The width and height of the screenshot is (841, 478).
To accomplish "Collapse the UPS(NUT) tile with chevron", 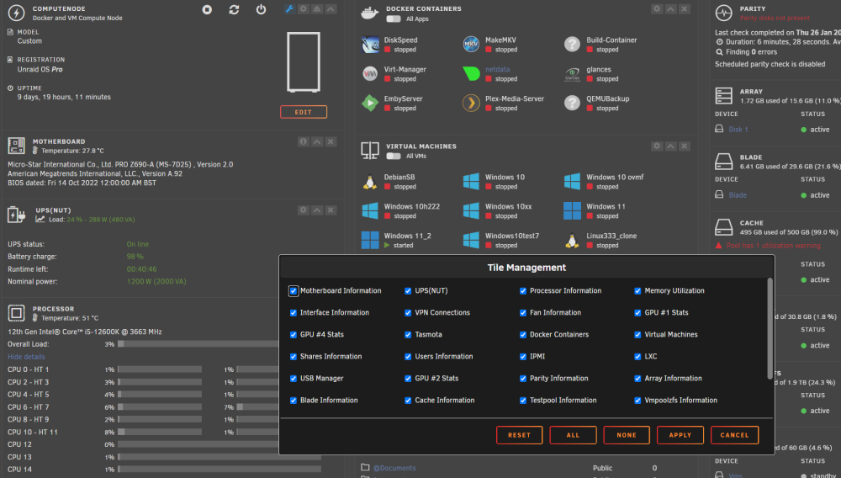I will pos(317,210).
